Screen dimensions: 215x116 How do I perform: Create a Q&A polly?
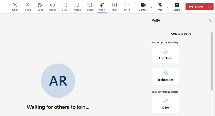(166, 104)
